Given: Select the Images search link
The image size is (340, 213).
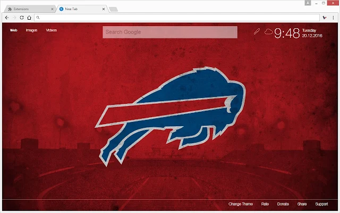Looking at the screenshot, I should (31, 30).
